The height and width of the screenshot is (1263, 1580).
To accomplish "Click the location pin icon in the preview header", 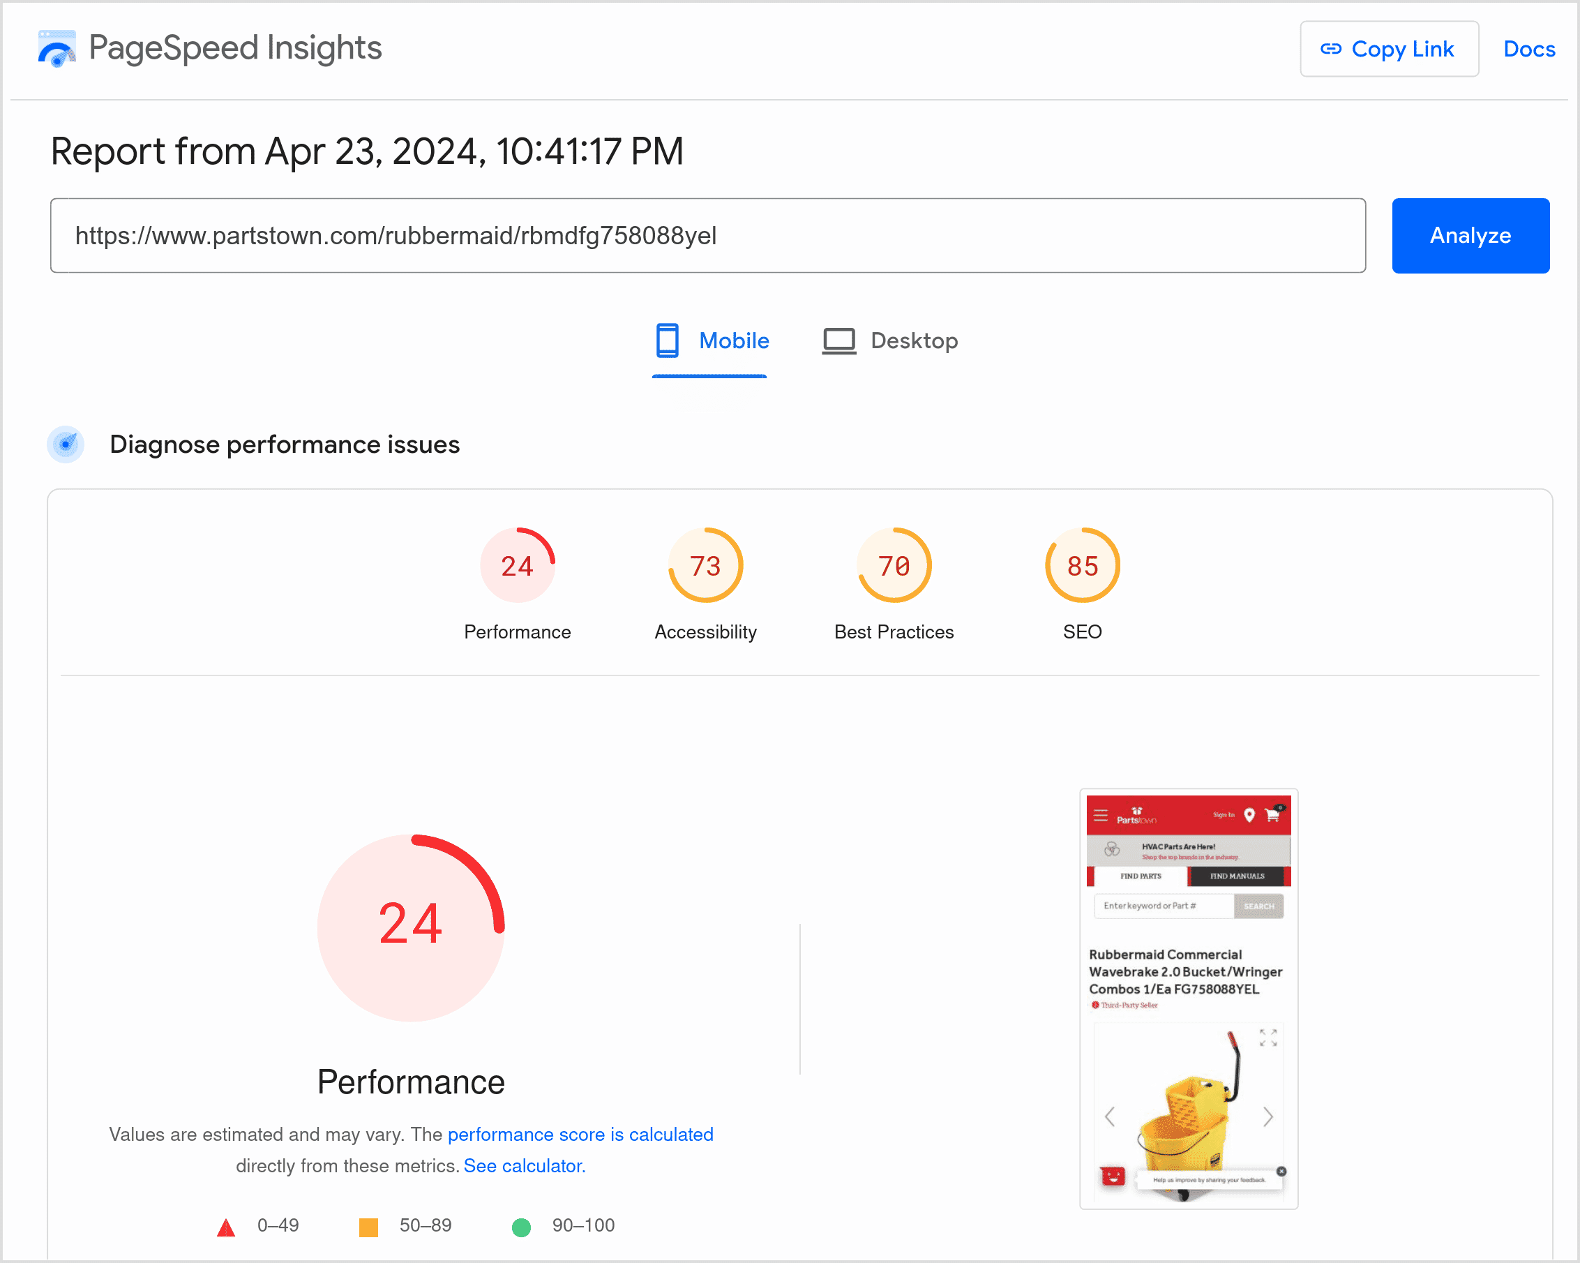I will coord(1250,816).
